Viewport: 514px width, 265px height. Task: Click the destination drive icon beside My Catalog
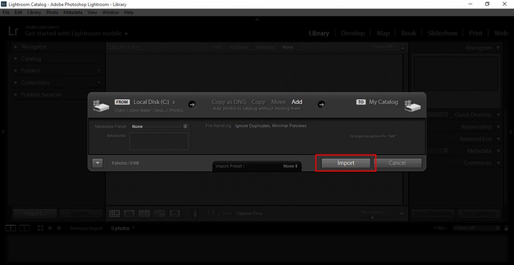point(413,106)
